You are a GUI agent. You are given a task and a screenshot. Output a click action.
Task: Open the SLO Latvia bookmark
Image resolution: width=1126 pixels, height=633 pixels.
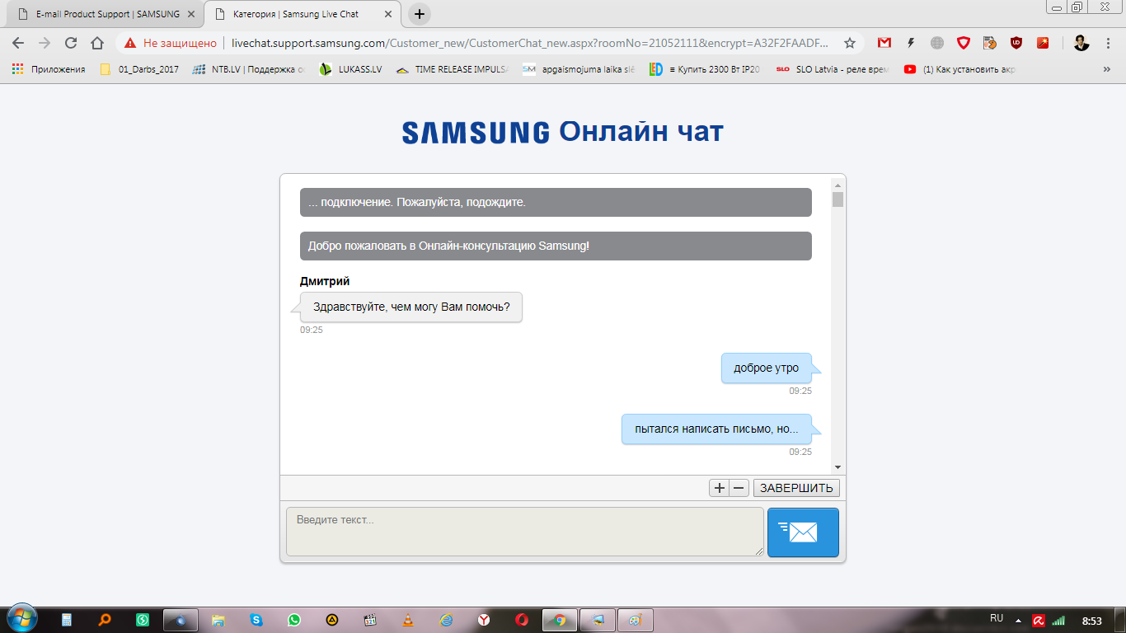pos(833,69)
